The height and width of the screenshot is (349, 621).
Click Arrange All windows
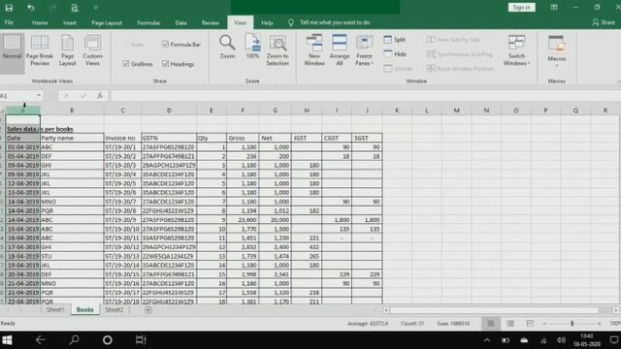coord(340,50)
